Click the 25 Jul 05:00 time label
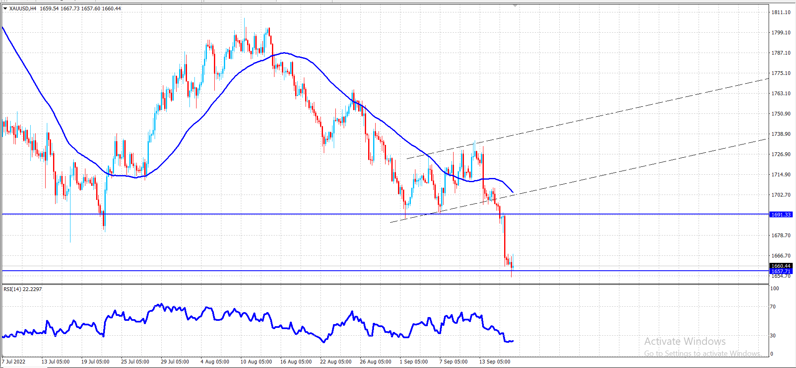 (135, 362)
